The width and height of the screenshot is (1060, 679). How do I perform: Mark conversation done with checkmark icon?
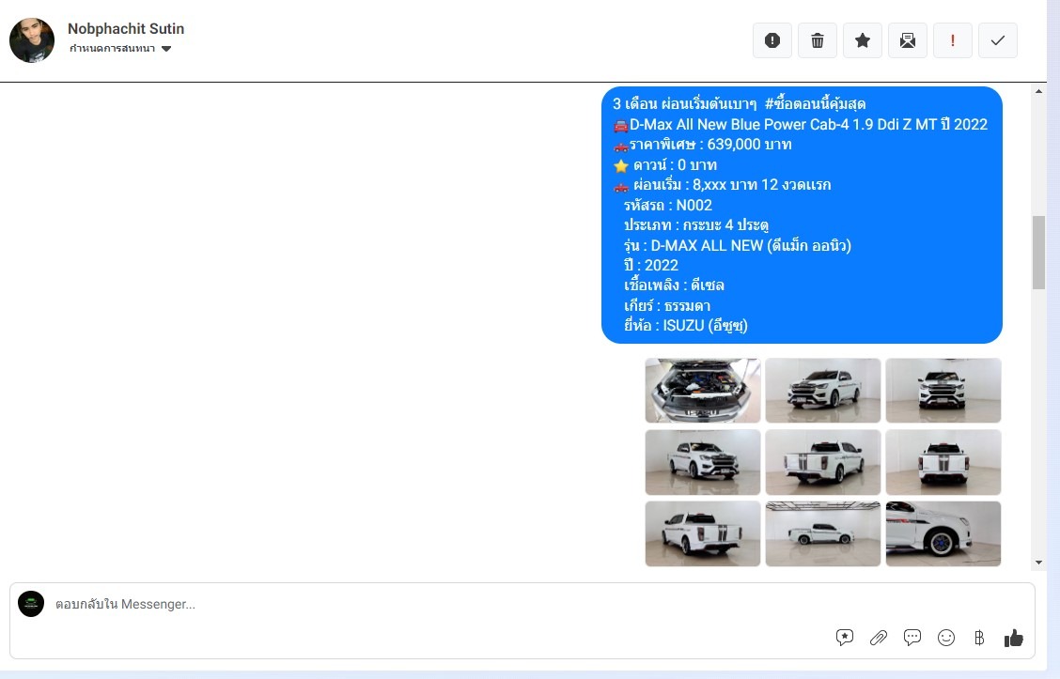(x=998, y=40)
